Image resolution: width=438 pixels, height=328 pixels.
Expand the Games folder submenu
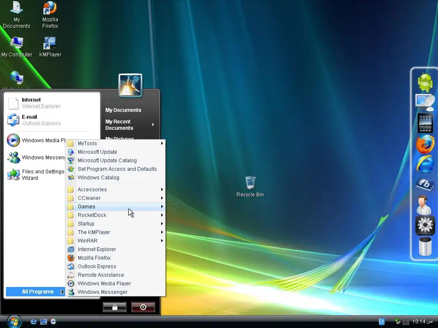pyautogui.click(x=115, y=207)
